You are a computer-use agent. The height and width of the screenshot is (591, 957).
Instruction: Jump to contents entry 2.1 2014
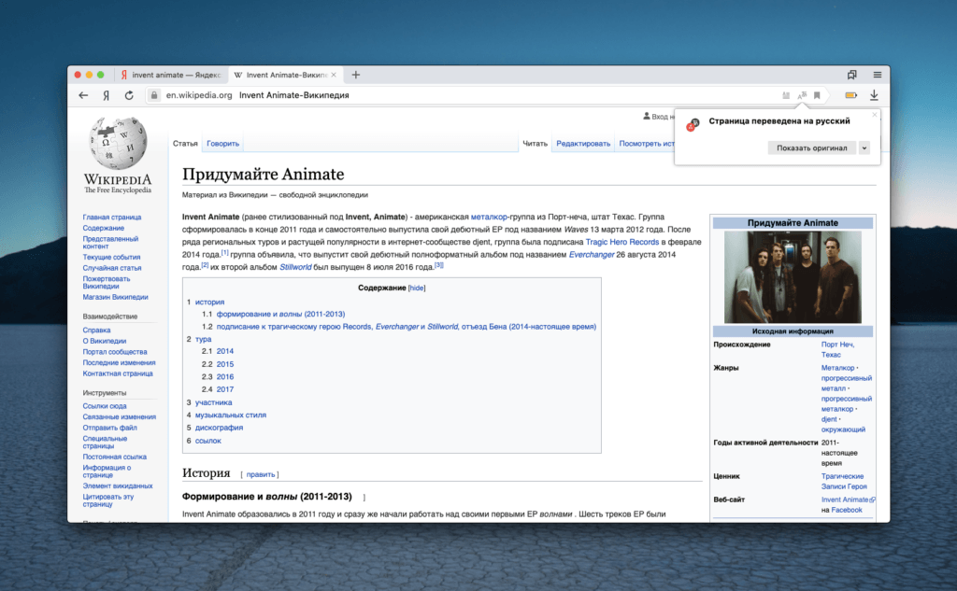(x=224, y=351)
